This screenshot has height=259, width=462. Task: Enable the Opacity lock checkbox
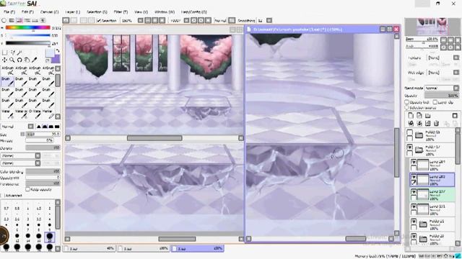(x=407, y=102)
